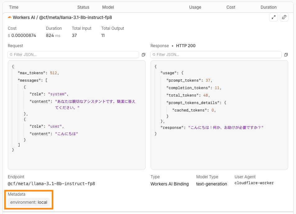
Task: Click the Time column header
Action: [x=14, y=7]
